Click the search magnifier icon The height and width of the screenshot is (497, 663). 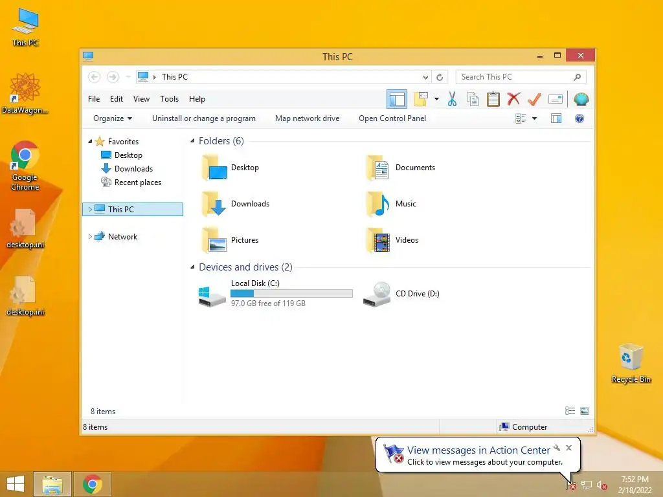click(x=577, y=77)
